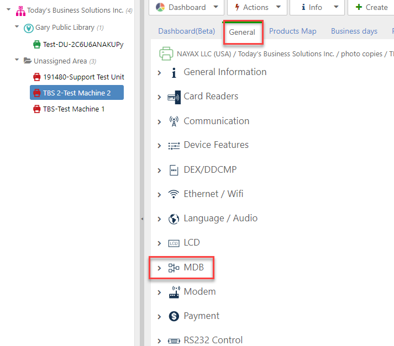Image resolution: width=394 pixels, height=346 pixels.
Task: Open the Dashboard dropdown button
Action: (187, 7)
